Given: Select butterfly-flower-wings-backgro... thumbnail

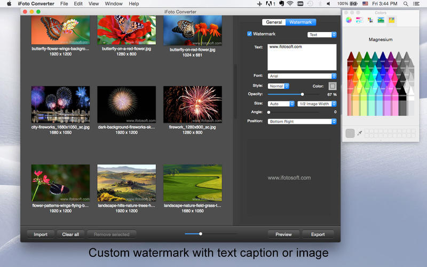Looking at the screenshot, I should (x=60, y=30).
